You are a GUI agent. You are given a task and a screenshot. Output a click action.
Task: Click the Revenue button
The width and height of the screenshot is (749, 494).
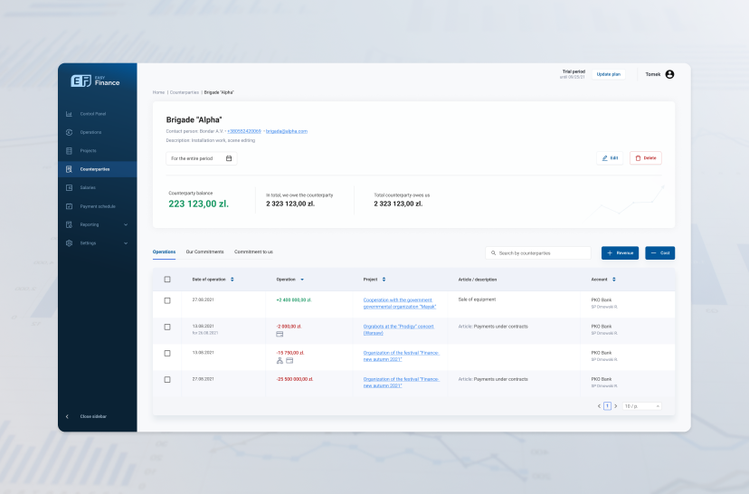[x=621, y=253]
